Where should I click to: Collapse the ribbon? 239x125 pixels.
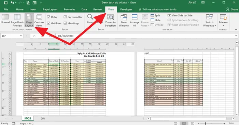click(236, 29)
